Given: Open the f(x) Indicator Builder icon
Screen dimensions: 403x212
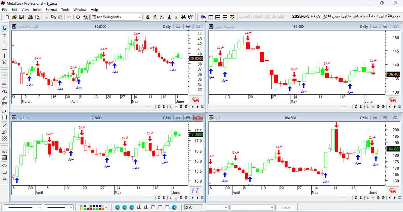Looking at the screenshot, I should pyautogui.click(x=162, y=17).
